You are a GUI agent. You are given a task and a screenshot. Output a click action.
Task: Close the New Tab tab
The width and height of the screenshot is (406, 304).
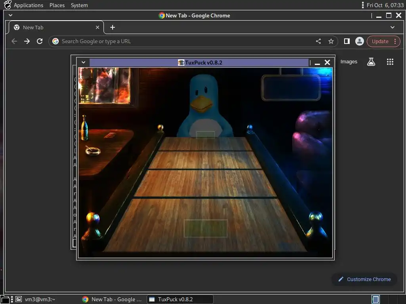[x=98, y=27]
